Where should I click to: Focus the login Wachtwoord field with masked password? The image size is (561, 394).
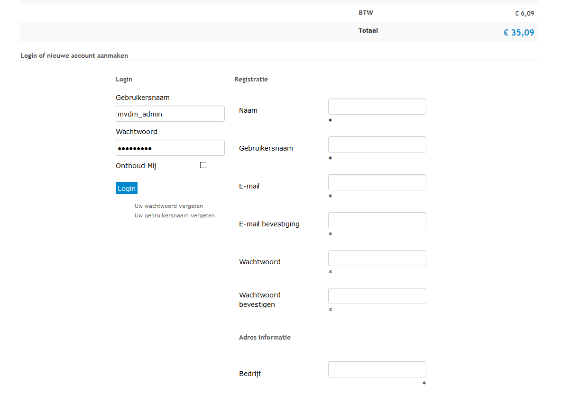click(170, 148)
